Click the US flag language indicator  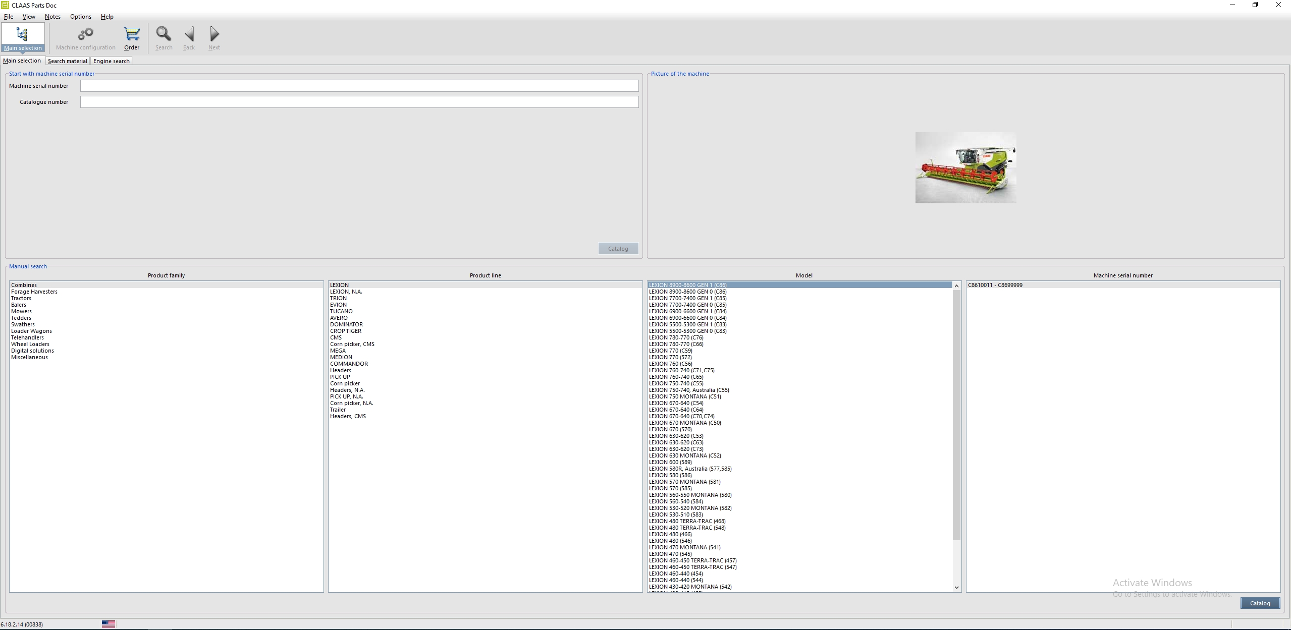109,624
